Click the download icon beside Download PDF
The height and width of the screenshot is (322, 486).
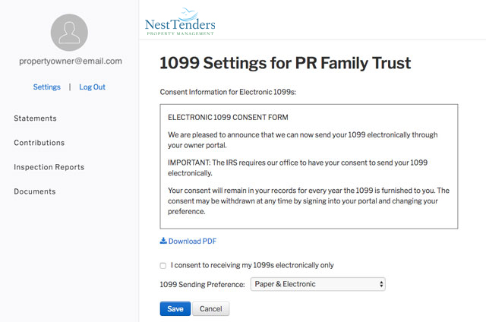click(163, 241)
